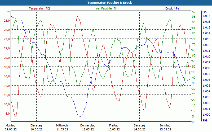The image size is (212, 132).
Task: Click the Montag 09.05.22 date label
Action: (11, 128)
